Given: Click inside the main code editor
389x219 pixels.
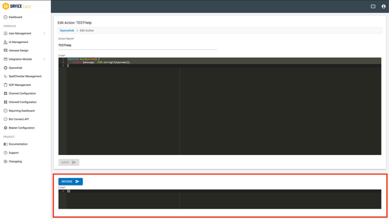Looking at the screenshot, I should click(220, 106).
